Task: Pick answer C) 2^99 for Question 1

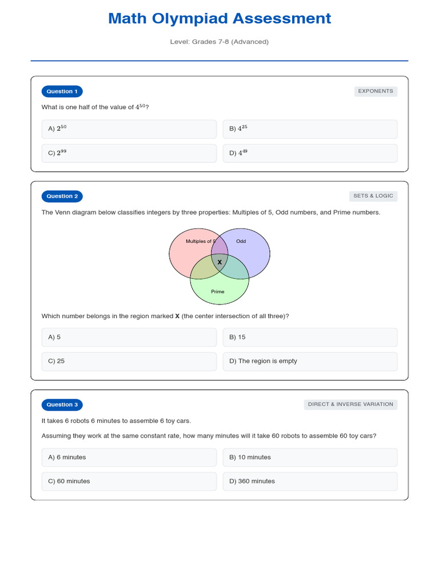Action: pos(129,153)
